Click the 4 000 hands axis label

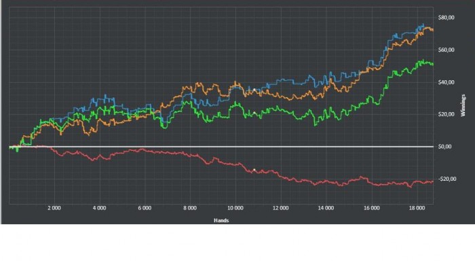(99, 208)
